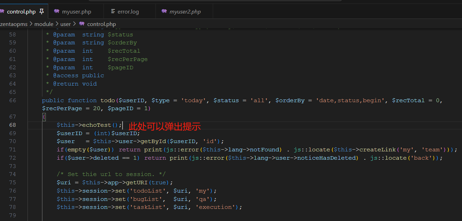This screenshot has width=462, height=221.
Task: Click the opening brace on line 67
Action: (44, 117)
